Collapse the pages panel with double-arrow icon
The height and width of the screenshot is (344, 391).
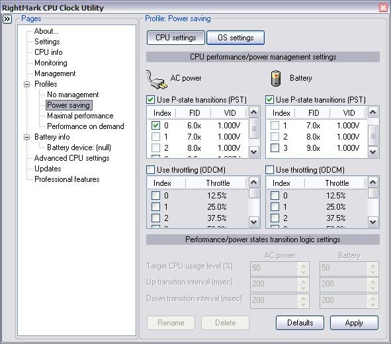click(7, 19)
